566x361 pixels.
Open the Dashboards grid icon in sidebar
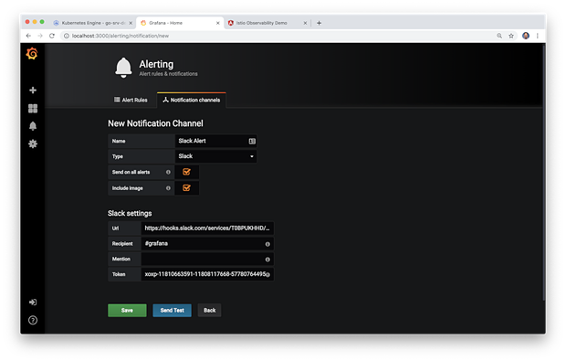click(33, 109)
